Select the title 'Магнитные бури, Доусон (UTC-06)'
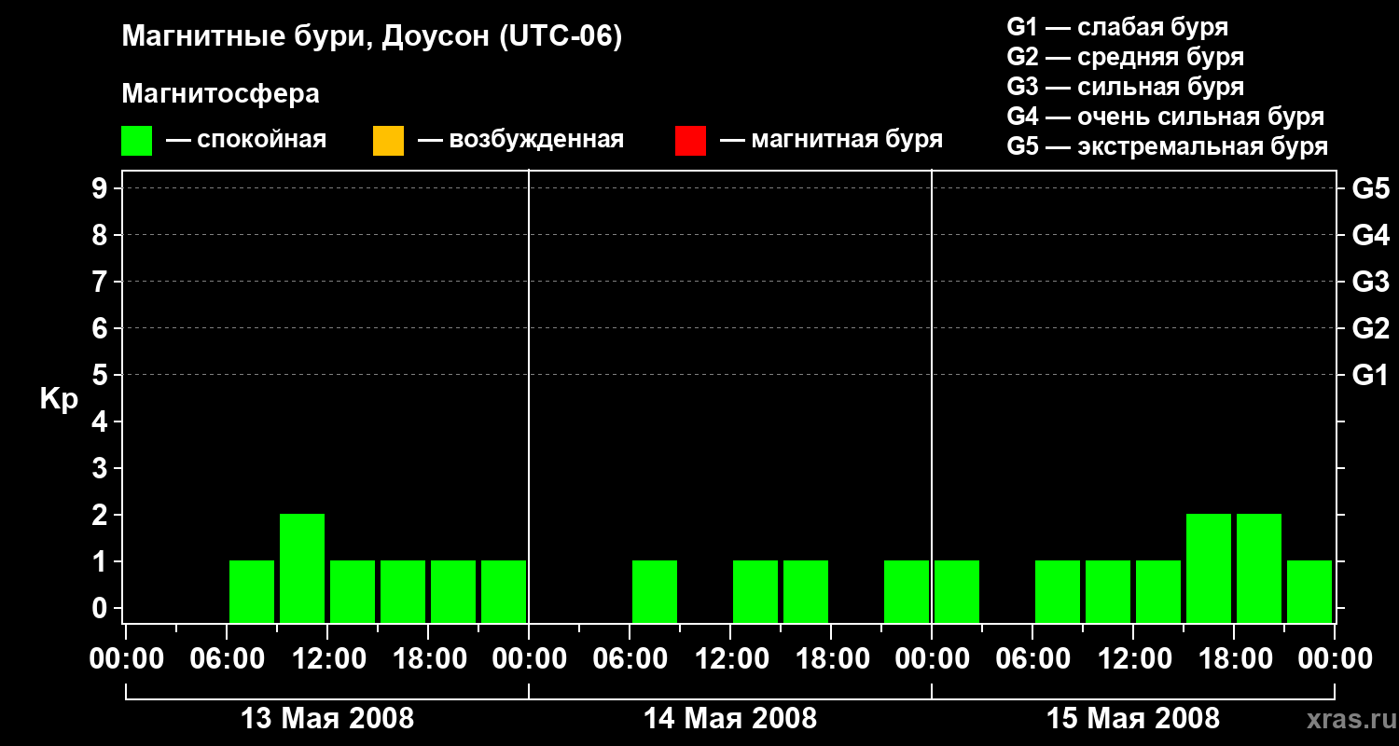 click(371, 37)
